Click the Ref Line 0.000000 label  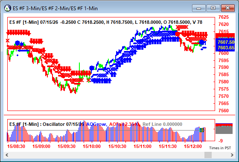[162, 124]
